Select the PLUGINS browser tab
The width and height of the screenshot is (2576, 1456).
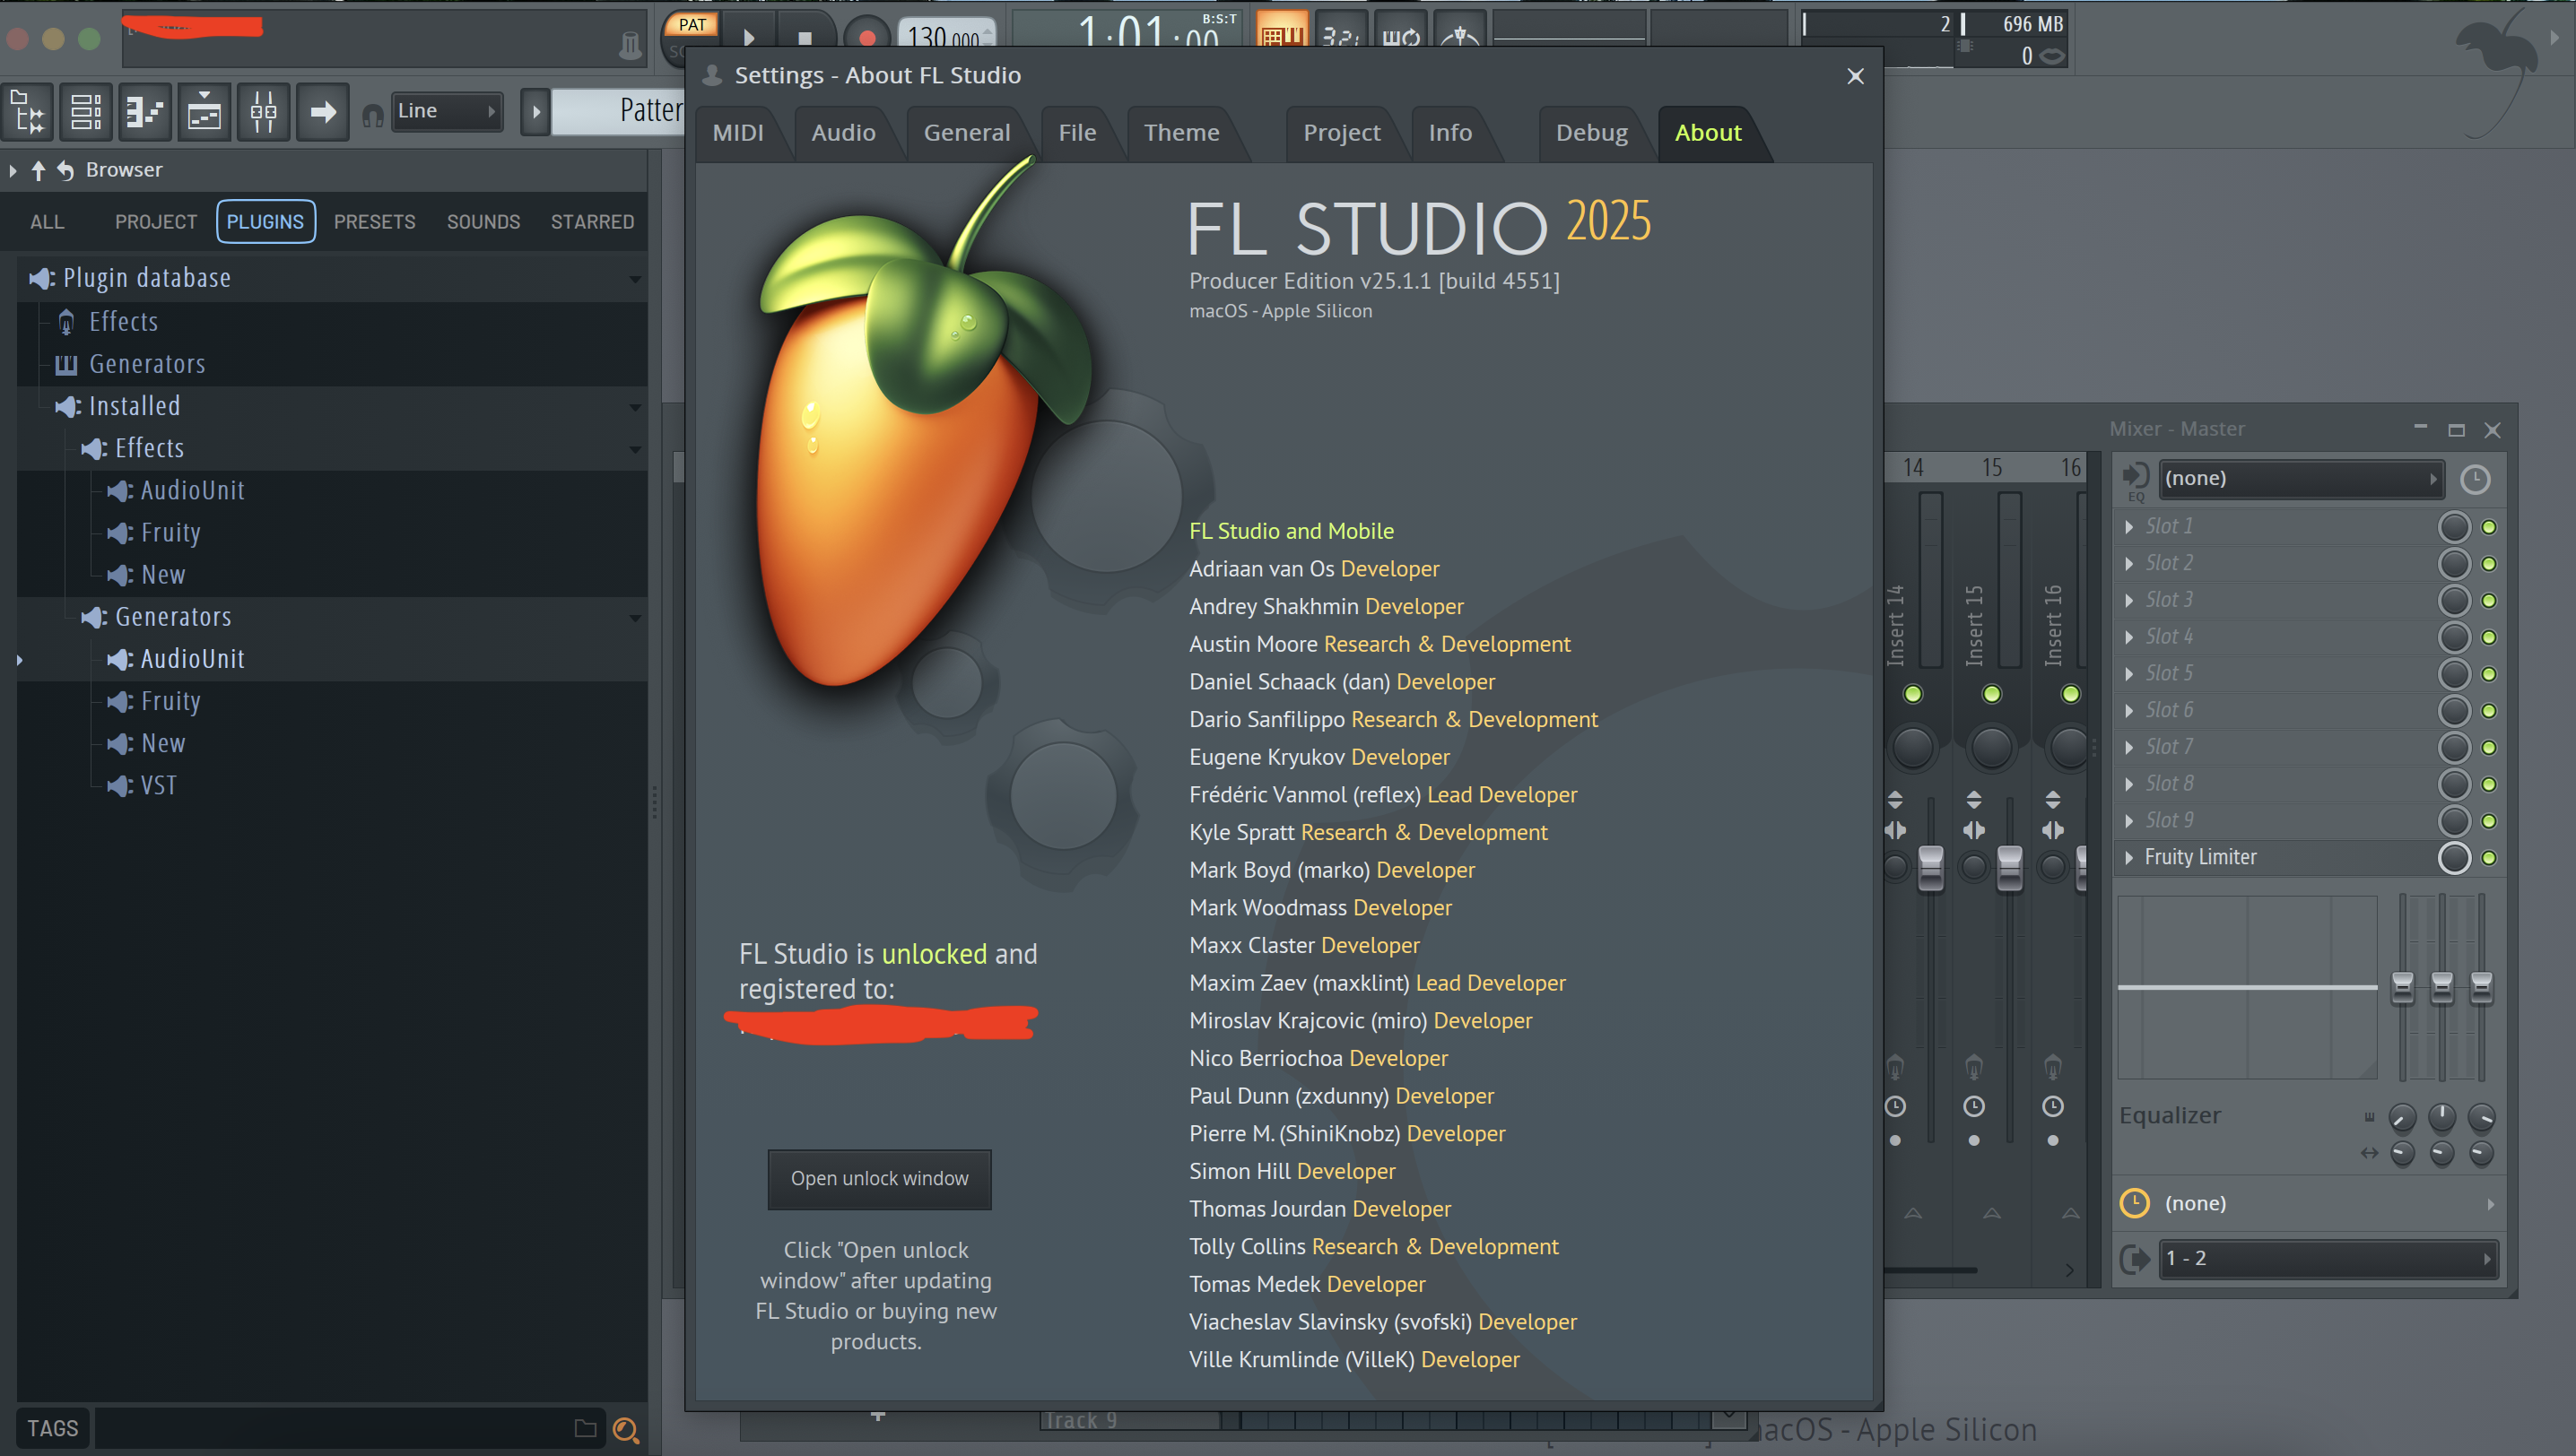(x=265, y=222)
